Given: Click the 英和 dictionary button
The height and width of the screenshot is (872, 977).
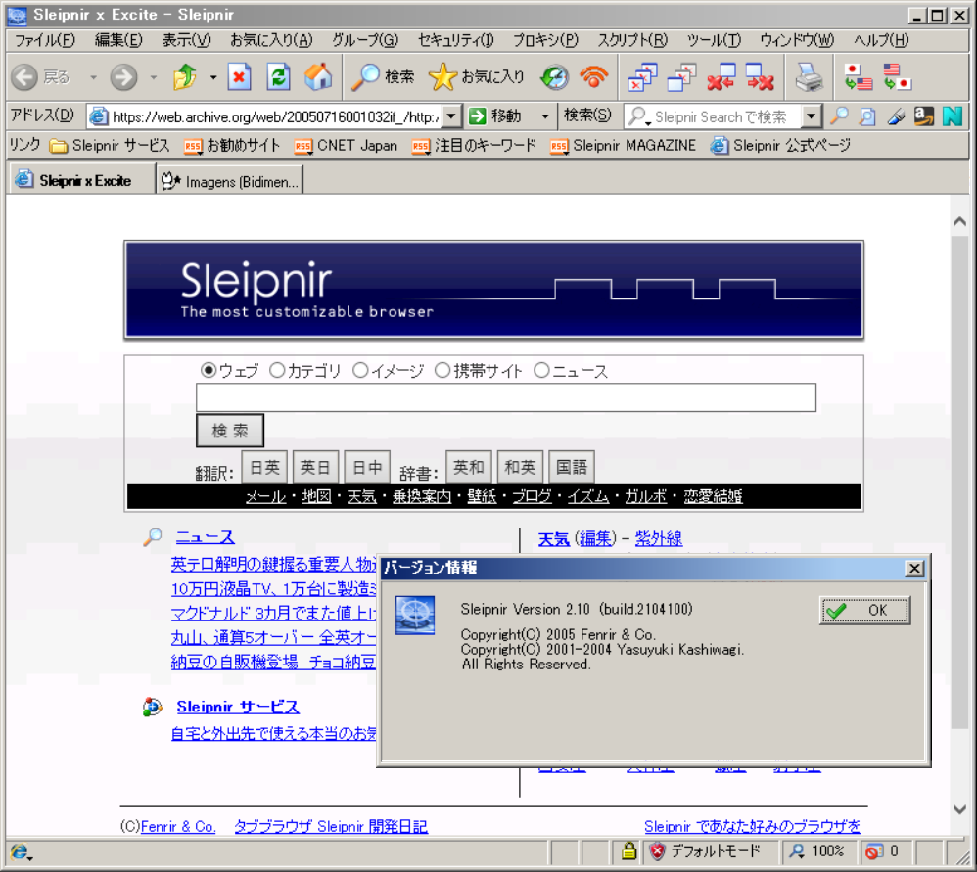Looking at the screenshot, I should point(469,467).
